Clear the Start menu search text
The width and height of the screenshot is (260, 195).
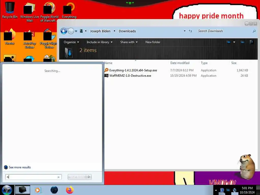coord(58,177)
